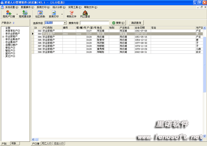
Task: Open the 居民户口簿 toolbar icon
Action: [x=9, y=14]
